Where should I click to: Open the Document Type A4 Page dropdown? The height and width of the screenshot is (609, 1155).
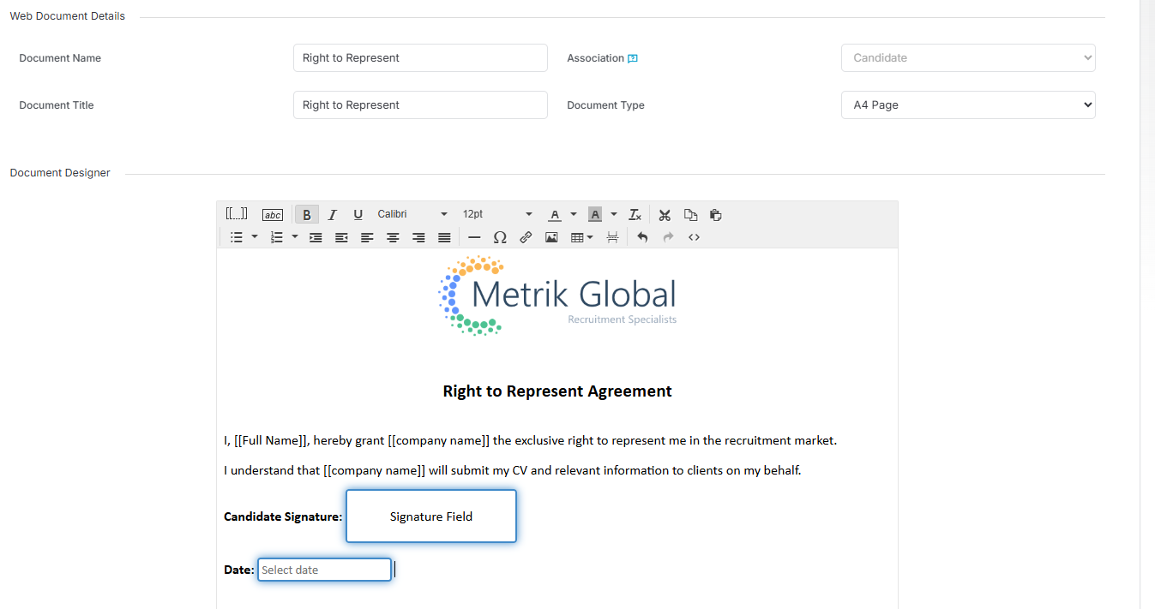[968, 105]
